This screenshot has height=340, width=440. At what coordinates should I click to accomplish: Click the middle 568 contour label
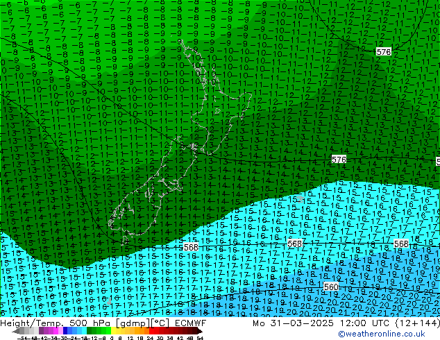click(295, 244)
